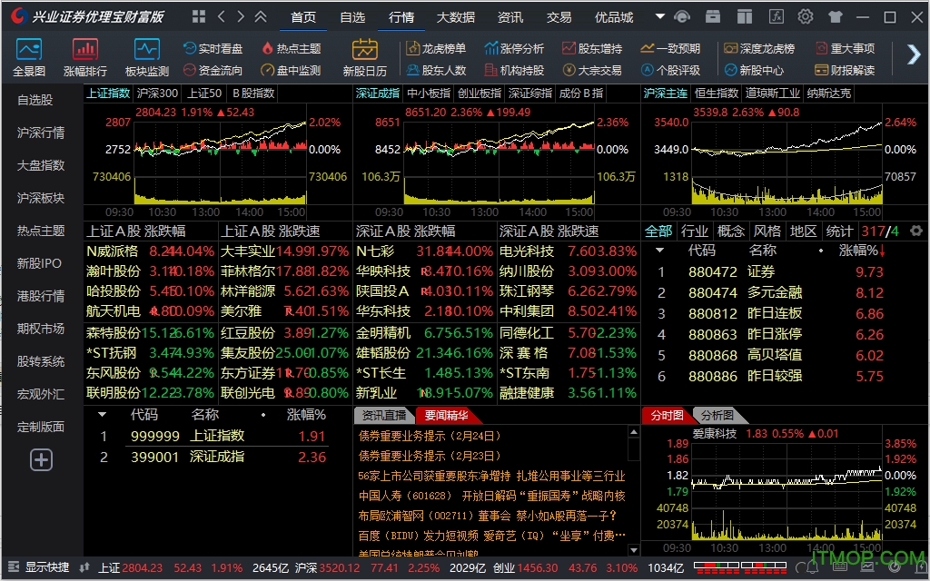The image size is (930, 581).
Task: Add custom panel with plus button
Action: (x=41, y=459)
